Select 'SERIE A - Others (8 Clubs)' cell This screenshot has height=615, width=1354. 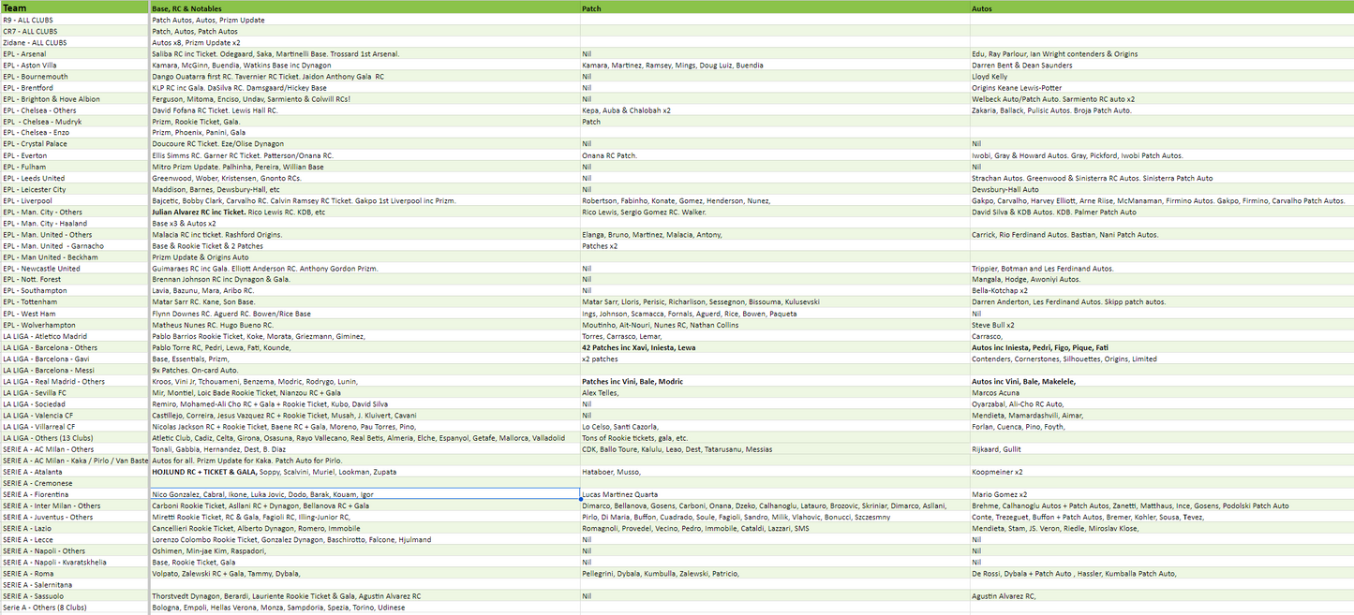pyautogui.click(x=75, y=608)
